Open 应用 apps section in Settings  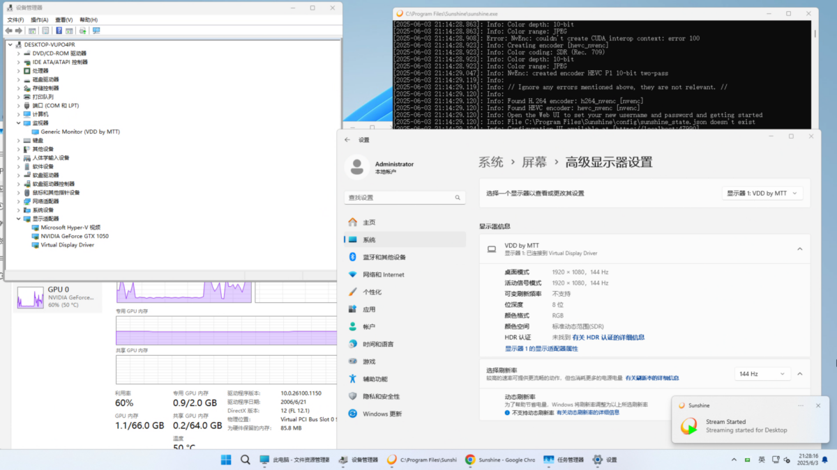(405, 309)
